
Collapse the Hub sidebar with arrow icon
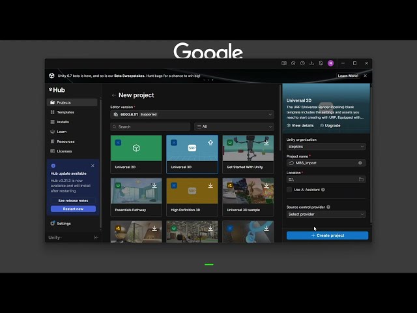96,237
